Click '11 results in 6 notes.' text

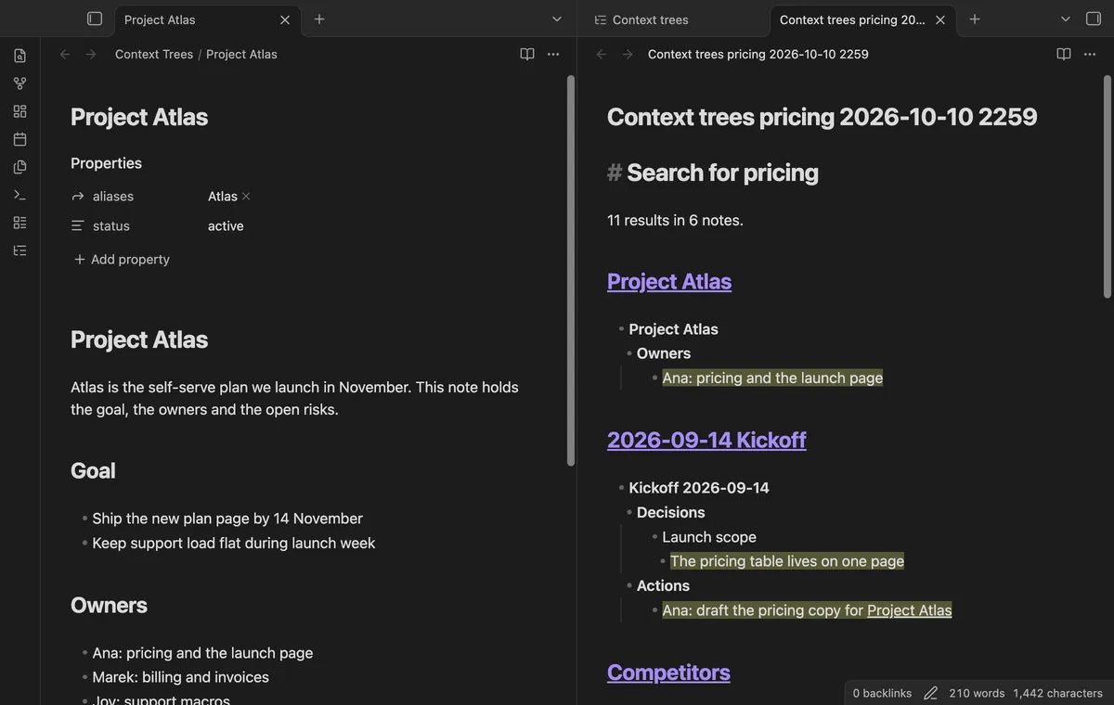(x=675, y=220)
